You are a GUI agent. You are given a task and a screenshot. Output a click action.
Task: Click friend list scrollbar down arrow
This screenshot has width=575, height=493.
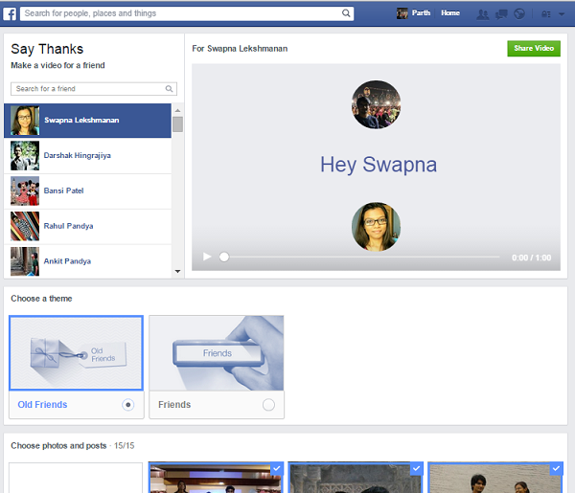(178, 272)
